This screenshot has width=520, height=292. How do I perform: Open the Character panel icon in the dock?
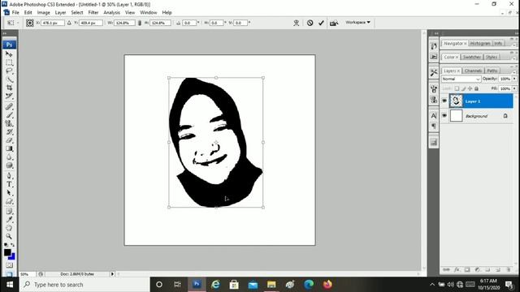(434, 115)
